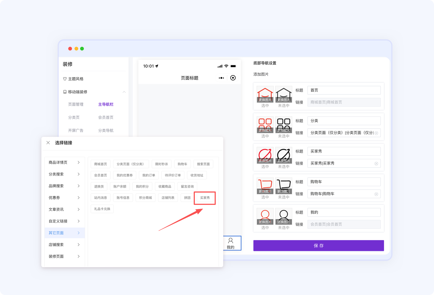Select 其它页面 category in link list
Screen dimensions: 434x295
pos(65,233)
